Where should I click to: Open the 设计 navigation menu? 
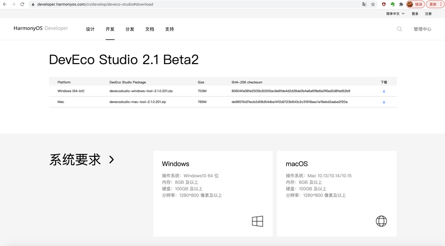[90, 29]
